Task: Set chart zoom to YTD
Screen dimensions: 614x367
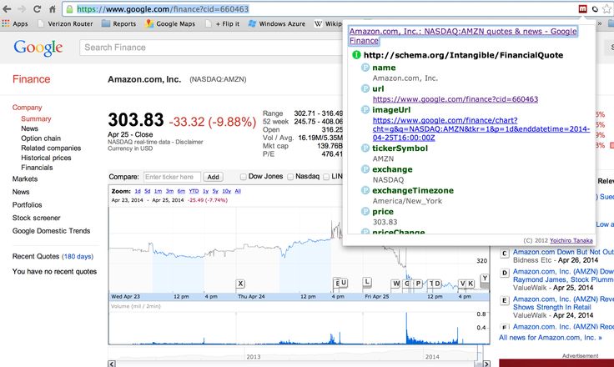Action: click(x=194, y=191)
